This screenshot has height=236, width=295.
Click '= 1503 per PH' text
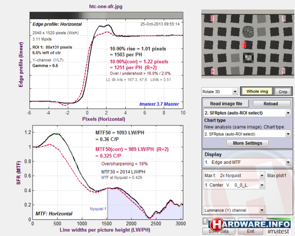pyautogui.click(x=126, y=54)
